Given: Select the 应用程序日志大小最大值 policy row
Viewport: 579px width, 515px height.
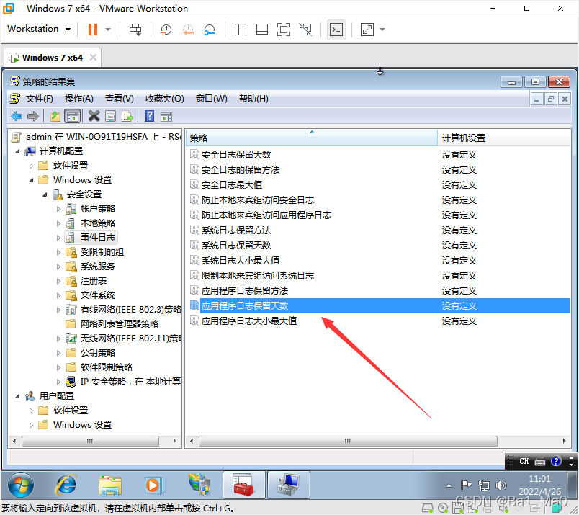Looking at the screenshot, I should tap(378, 321).
